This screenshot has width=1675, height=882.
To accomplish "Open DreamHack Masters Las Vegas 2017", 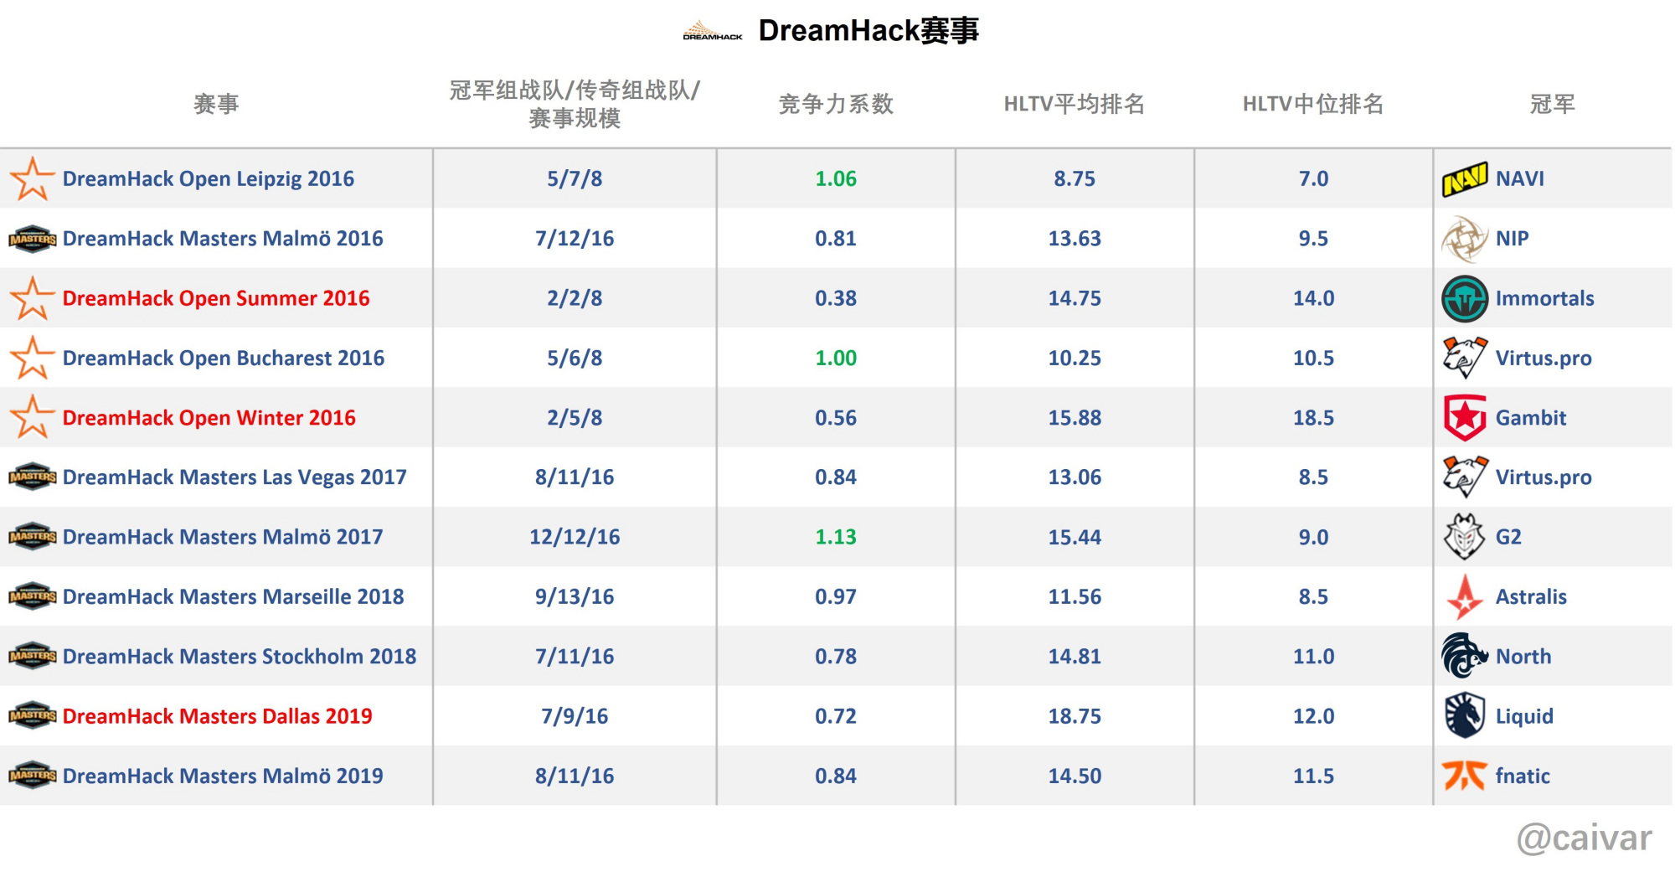I will pyautogui.click(x=234, y=477).
